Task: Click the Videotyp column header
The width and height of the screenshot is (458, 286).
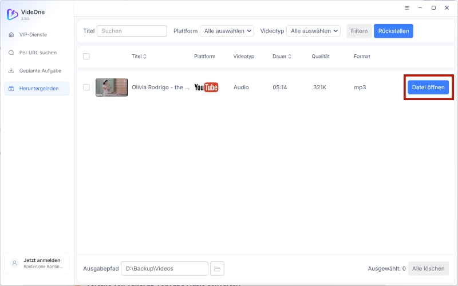Action: [x=244, y=56]
